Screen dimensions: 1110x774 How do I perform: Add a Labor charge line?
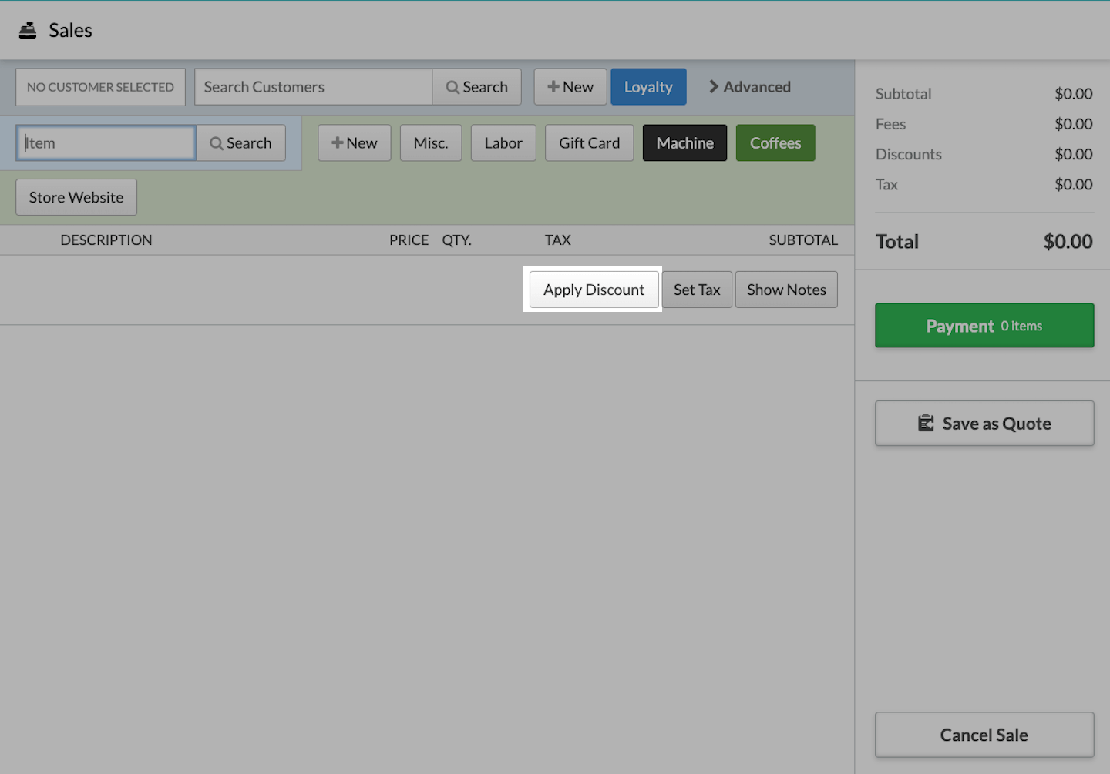click(x=503, y=143)
